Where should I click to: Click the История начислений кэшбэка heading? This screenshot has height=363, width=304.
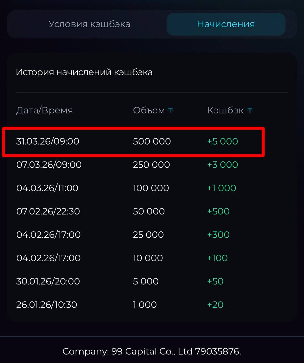pos(84,72)
